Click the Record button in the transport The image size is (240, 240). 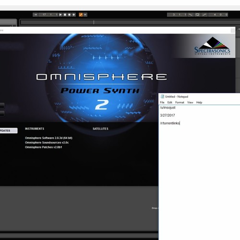[69, 15]
